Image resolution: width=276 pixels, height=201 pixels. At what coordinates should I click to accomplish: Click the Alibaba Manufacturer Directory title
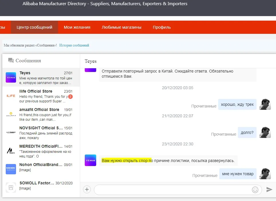[x=105, y=4]
